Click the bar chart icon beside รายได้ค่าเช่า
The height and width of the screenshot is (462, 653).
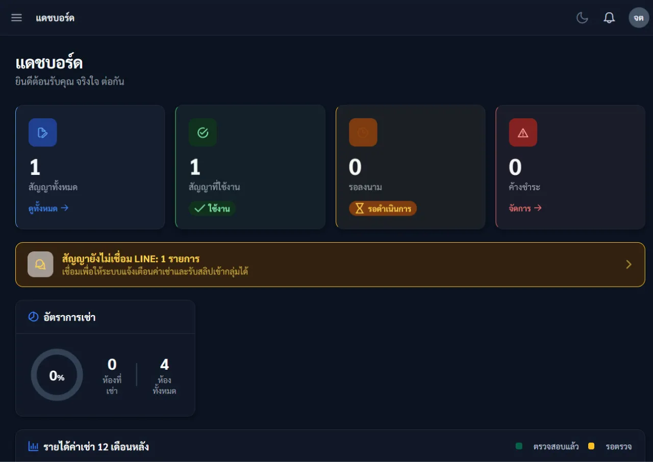pyautogui.click(x=33, y=447)
